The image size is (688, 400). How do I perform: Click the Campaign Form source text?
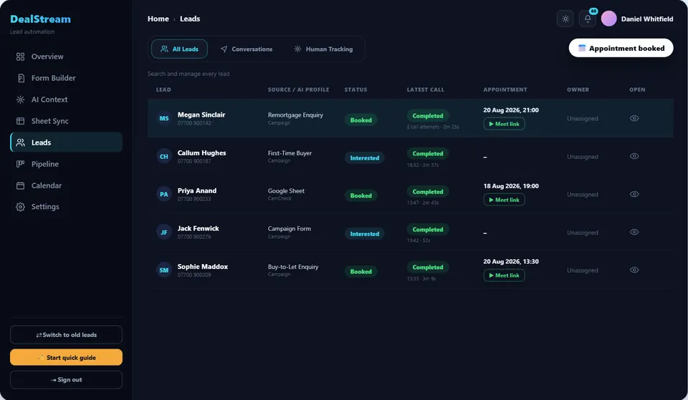click(x=290, y=229)
